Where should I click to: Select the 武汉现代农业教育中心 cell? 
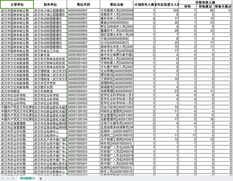[50, 172]
